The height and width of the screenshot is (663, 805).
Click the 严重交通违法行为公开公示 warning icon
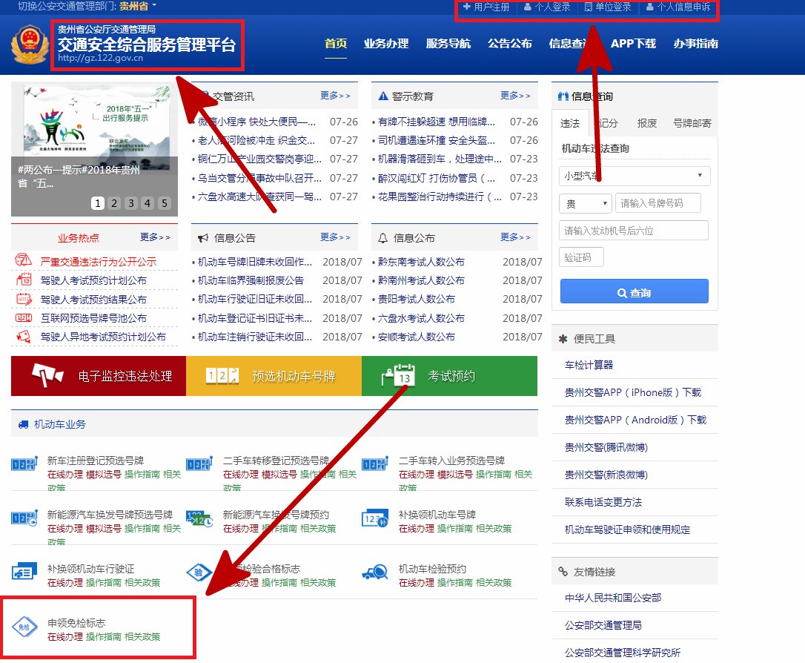pos(24,261)
